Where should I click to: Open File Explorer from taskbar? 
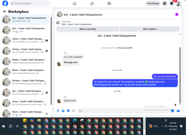[x=39, y=120]
